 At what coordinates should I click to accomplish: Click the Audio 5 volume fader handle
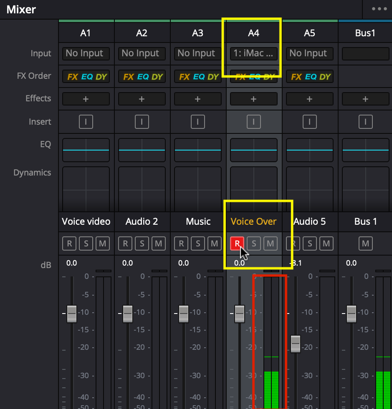296,344
